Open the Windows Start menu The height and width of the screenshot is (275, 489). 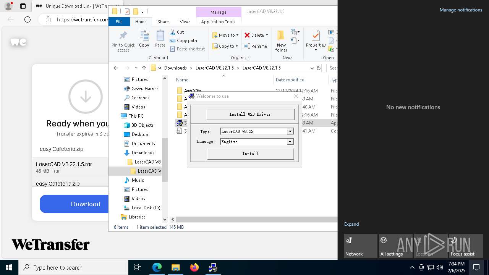click(9, 267)
